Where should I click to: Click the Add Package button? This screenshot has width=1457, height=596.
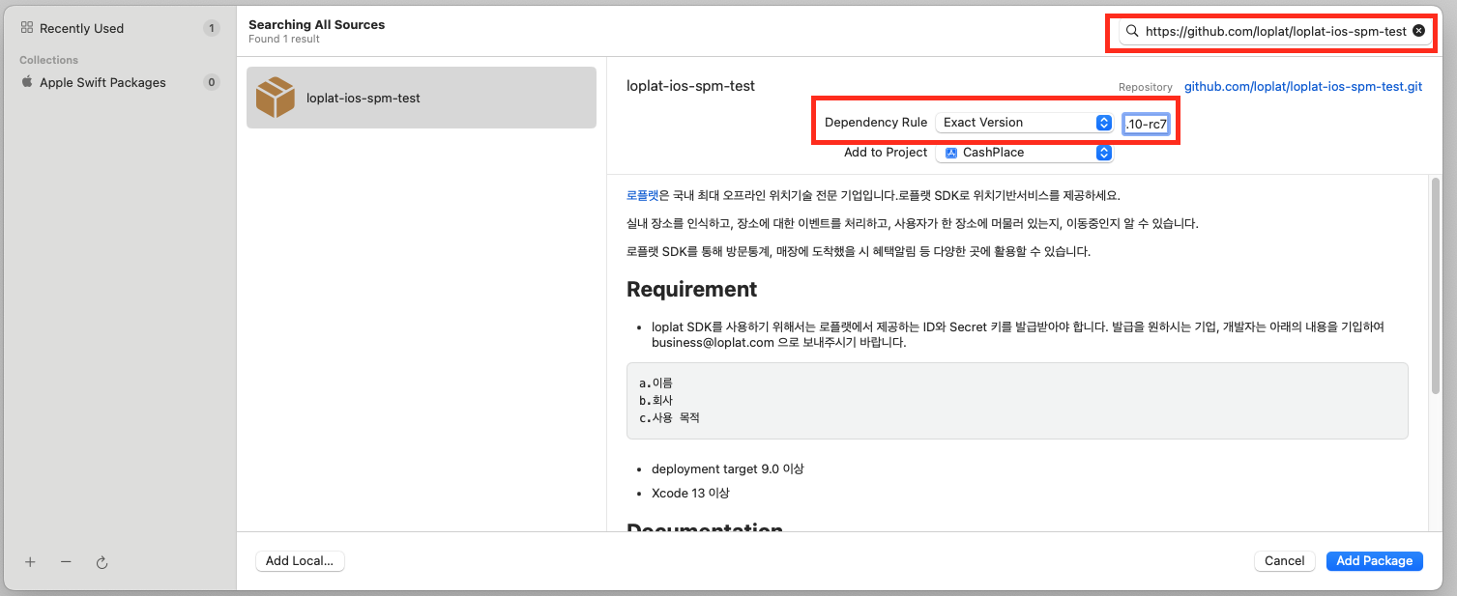1374,560
